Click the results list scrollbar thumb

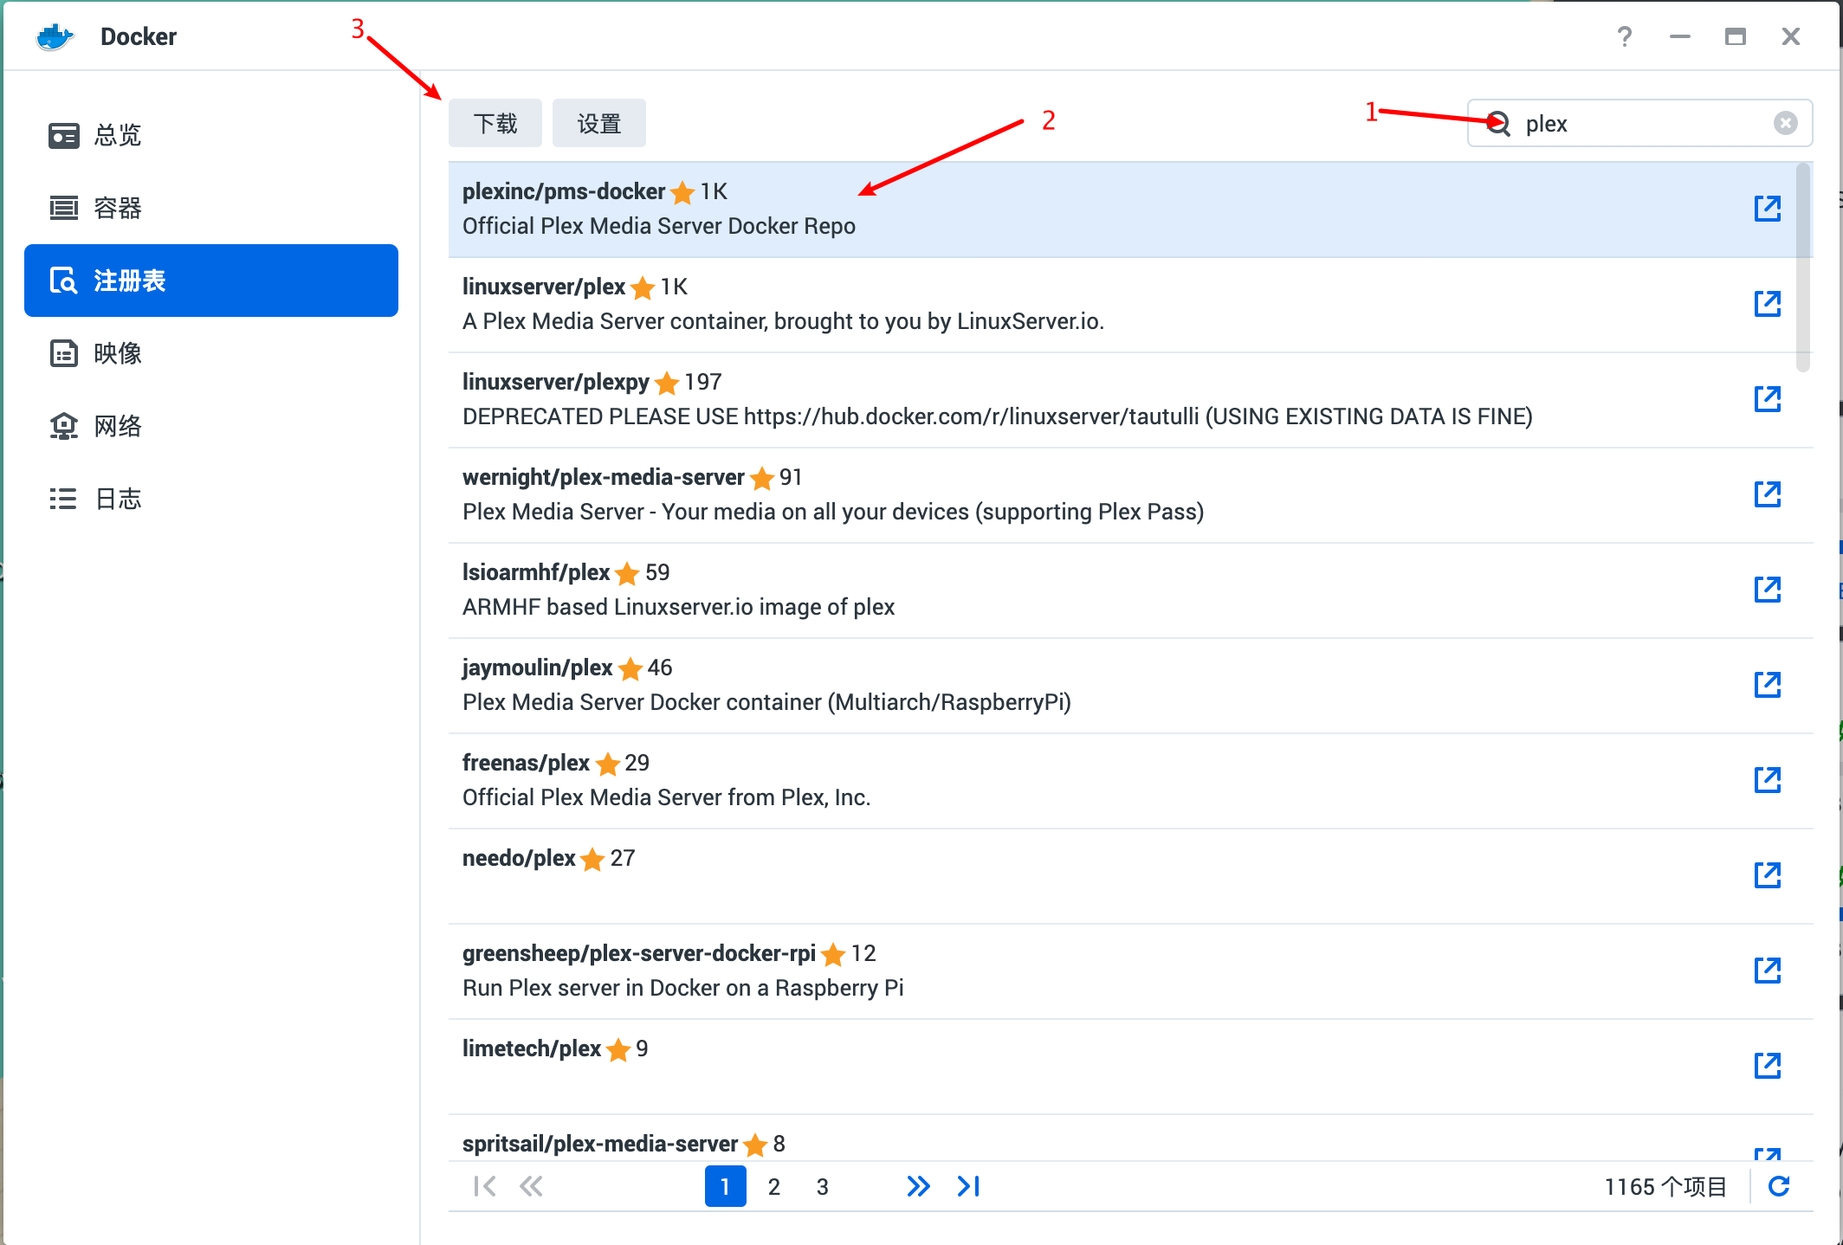(1803, 268)
